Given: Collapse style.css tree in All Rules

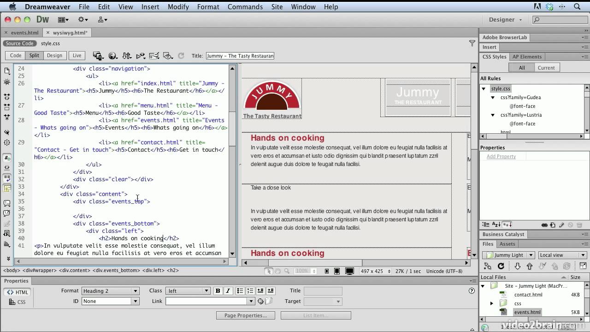Looking at the screenshot, I should pyautogui.click(x=484, y=89).
